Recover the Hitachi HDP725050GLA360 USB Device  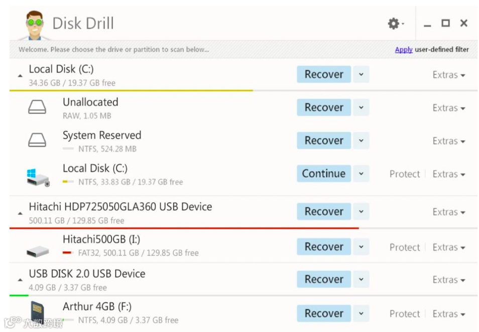coord(324,211)
